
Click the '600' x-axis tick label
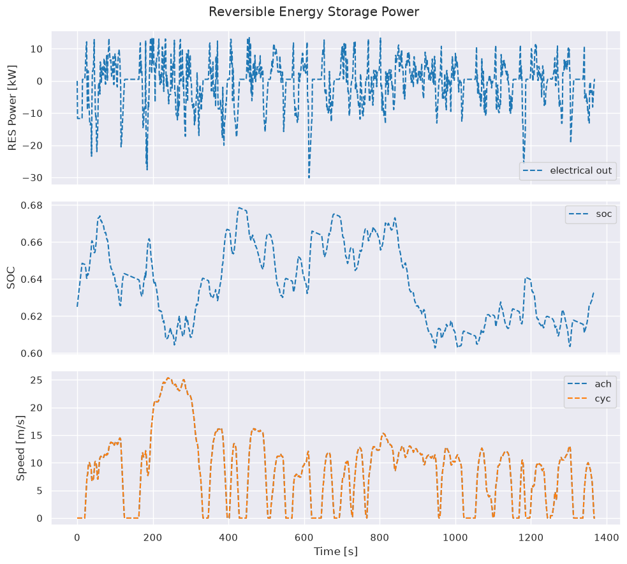[304, 538]
